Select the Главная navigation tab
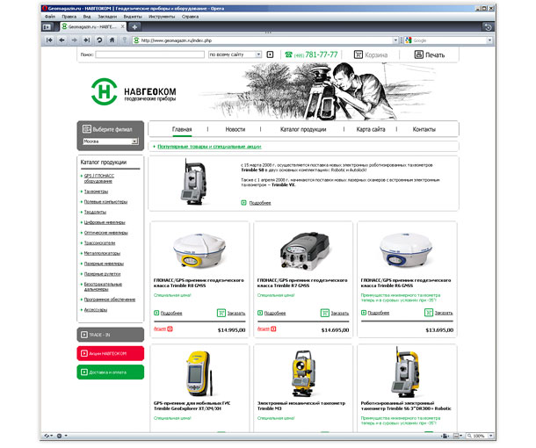The height and width of the screenshot is (448, 536). [182, 129]
